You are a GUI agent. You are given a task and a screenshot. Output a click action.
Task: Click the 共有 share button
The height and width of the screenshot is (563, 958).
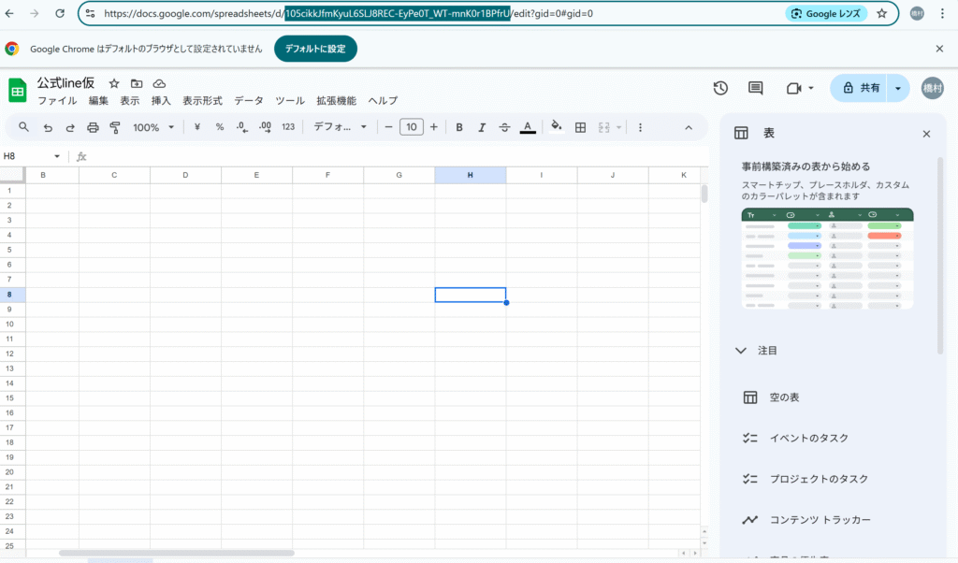coord(859,88)
